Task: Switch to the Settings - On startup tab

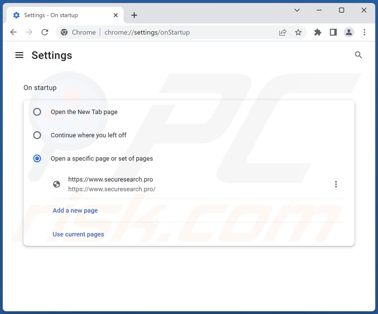Action: click(65, 15)
